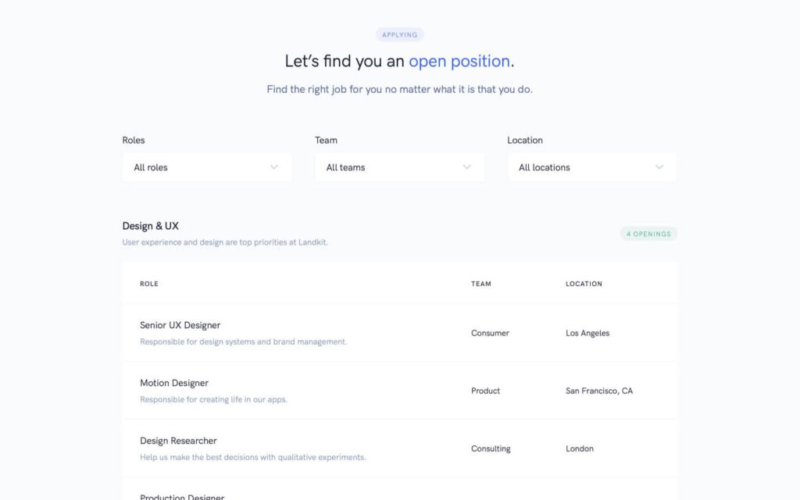Screen dimensions: 800x500
Task: Expand the All teams dropdown
Action: (398, 167)
